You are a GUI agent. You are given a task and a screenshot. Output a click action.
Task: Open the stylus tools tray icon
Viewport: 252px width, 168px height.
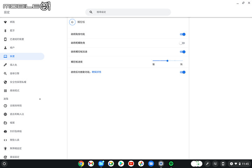207,164
